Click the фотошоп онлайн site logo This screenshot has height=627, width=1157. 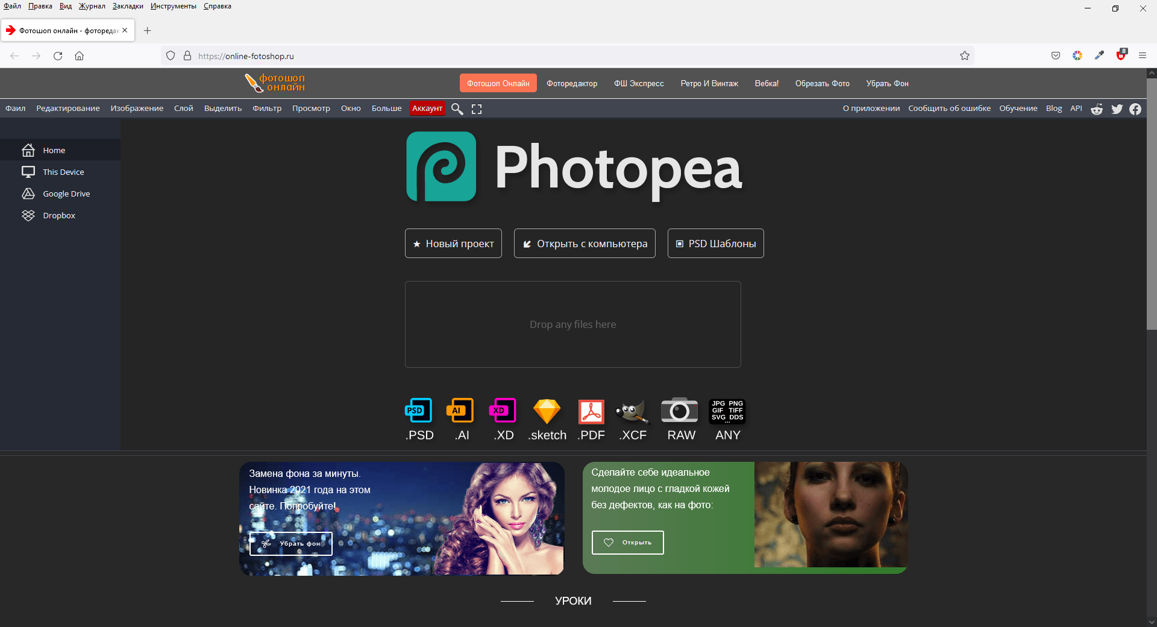pos(275,83)
